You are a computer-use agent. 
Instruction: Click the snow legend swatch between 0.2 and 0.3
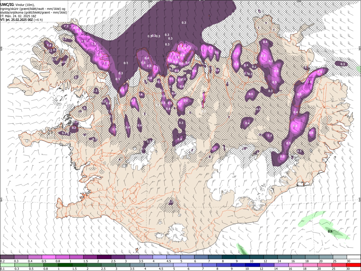(7, 257)
